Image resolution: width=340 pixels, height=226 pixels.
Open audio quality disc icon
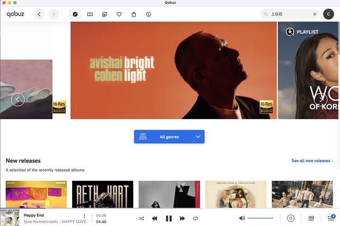tap(290, 218)
